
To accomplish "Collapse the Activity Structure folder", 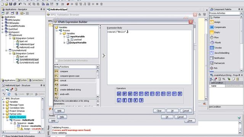I will point(3,117).
